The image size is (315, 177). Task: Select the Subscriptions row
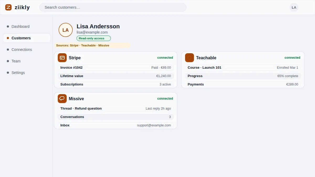point(115,84)
